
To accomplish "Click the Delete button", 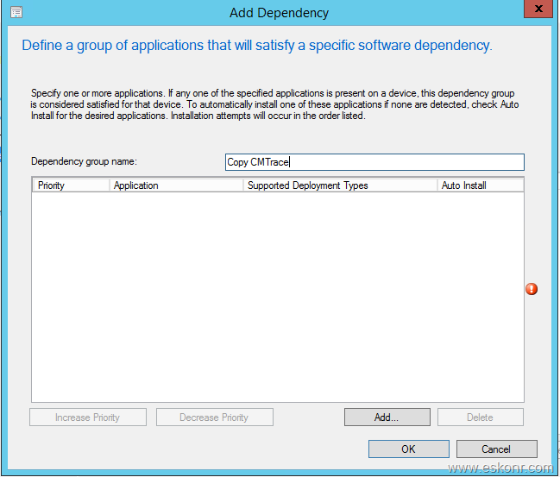I will (480, 417).
